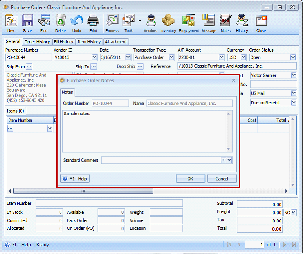Open the Item History tab
The image size is (303, 254).
click(x=89, y=42)
